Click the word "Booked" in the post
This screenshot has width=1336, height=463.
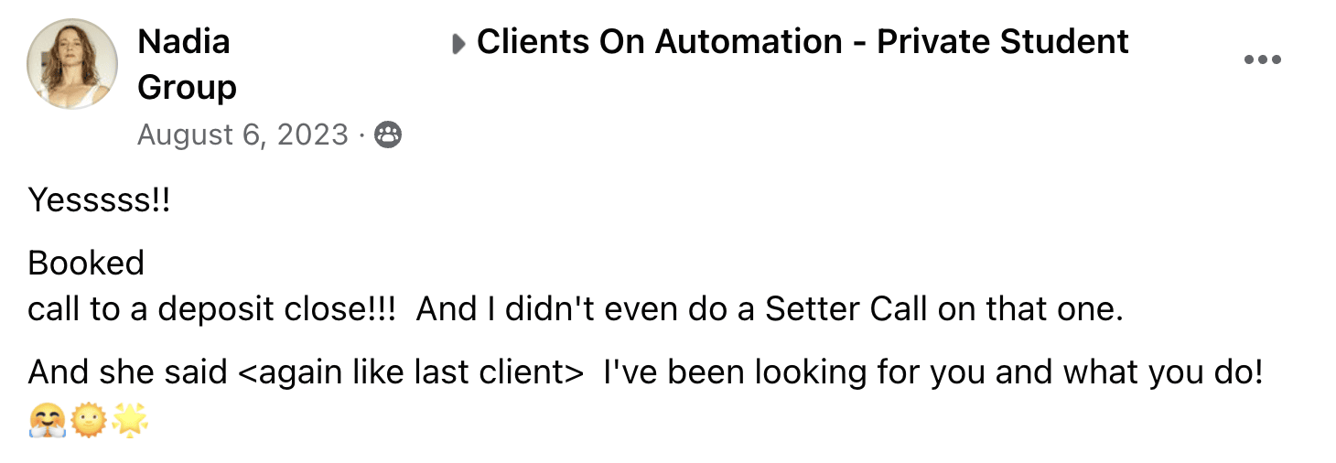coord(86,264)
